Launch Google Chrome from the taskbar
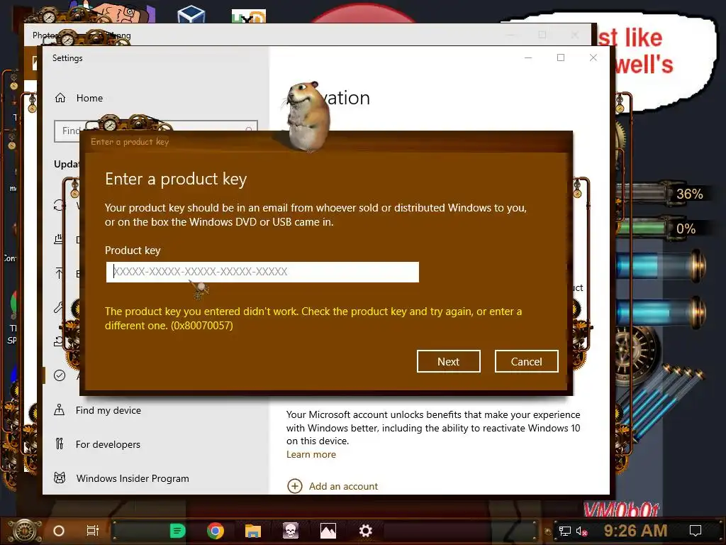726x545 pixels. coord(216,531)
